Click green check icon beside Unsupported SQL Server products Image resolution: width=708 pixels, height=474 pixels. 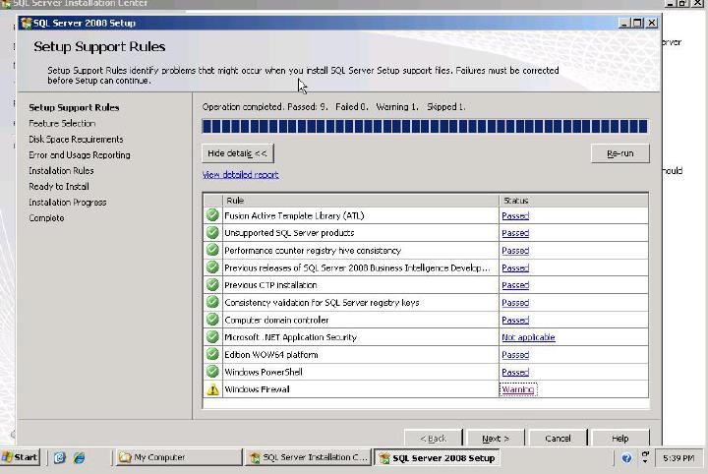[212, 232]
